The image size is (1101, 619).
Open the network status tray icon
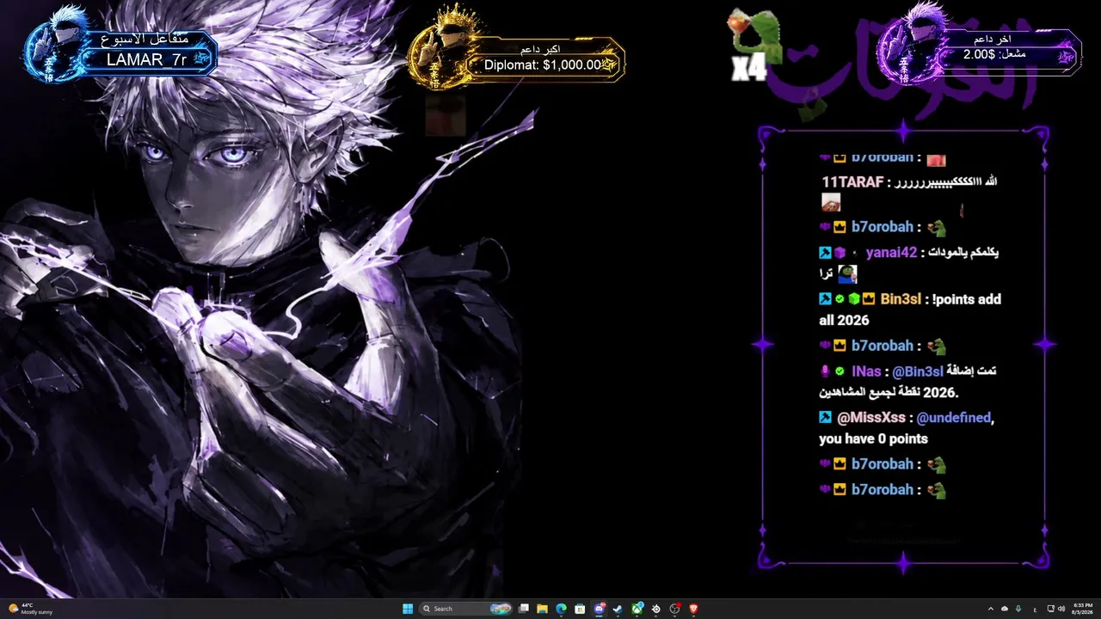click(x=1052, y=609)
